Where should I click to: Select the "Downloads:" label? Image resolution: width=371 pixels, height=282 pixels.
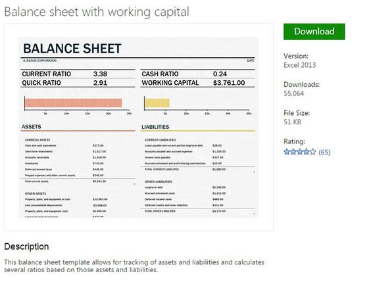pyautogui.click(x=301, y=84)
